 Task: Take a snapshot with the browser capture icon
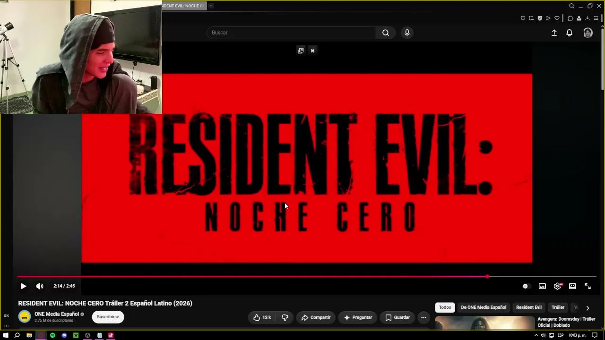(531, 18)
